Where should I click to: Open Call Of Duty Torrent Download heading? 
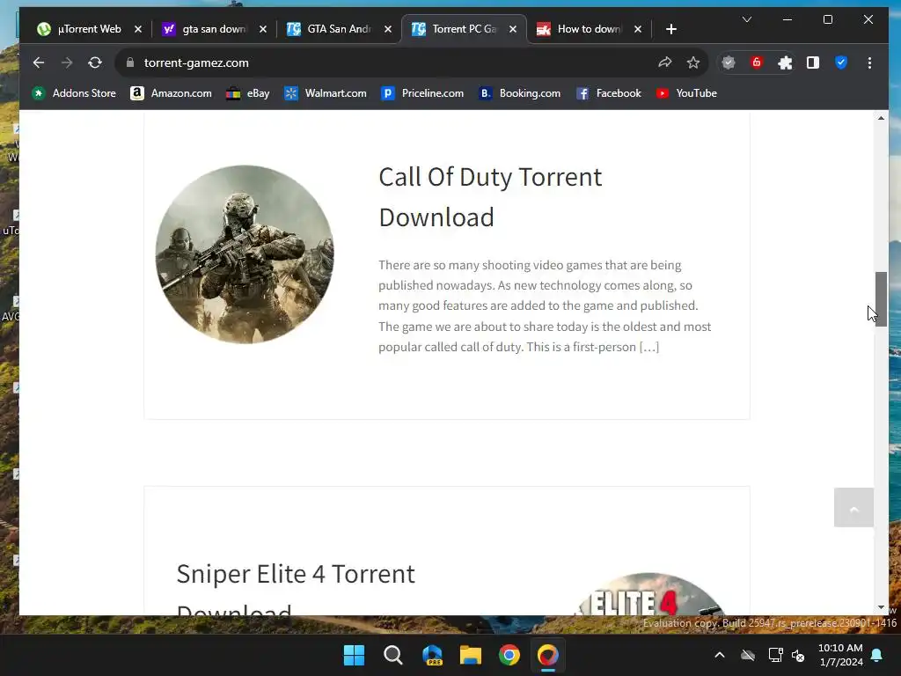(490, 196)
